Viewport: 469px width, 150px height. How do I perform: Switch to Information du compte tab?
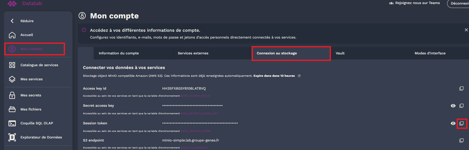click(119, 53)
